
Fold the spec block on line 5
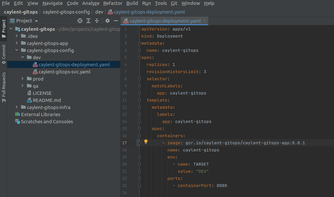[139, 58]
